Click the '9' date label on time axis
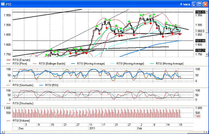The height and width of the screenshot is (134, 209). pyautogui.click(x=39, y=125)
